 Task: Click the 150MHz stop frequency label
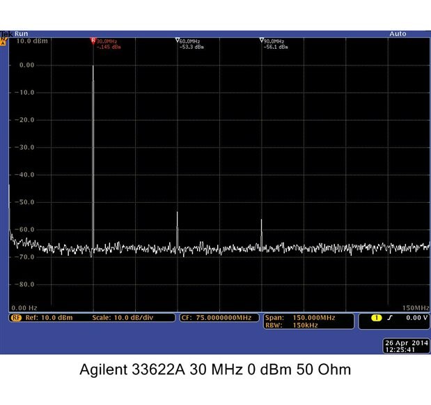pyautogui.click(x=416, y=308)
